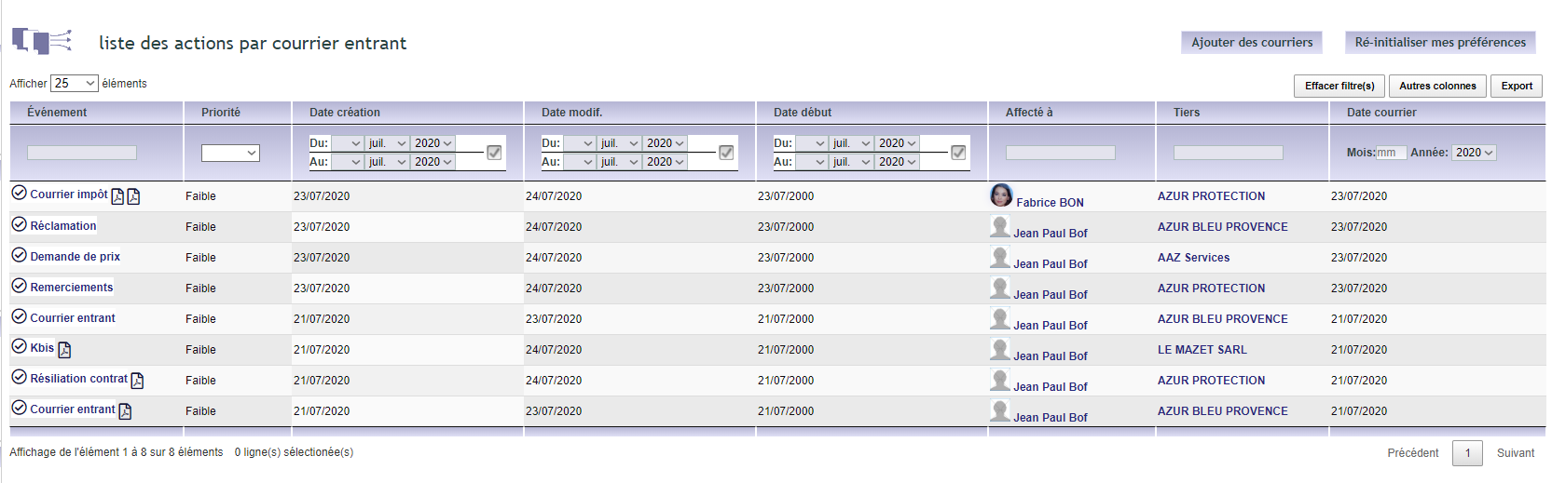
Task: Open the Autres colonnes button
Action: pyautogui.click(x=1437, y=86)
